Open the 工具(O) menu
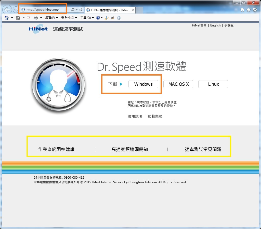 point(87,18)
